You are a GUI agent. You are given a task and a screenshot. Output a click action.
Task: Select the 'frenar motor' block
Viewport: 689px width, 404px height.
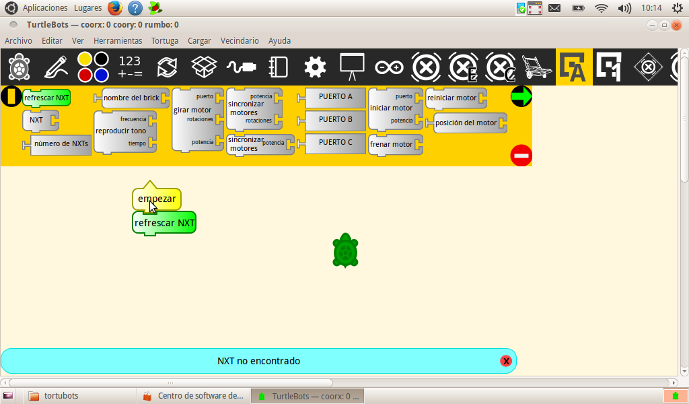tap(396, 145)
